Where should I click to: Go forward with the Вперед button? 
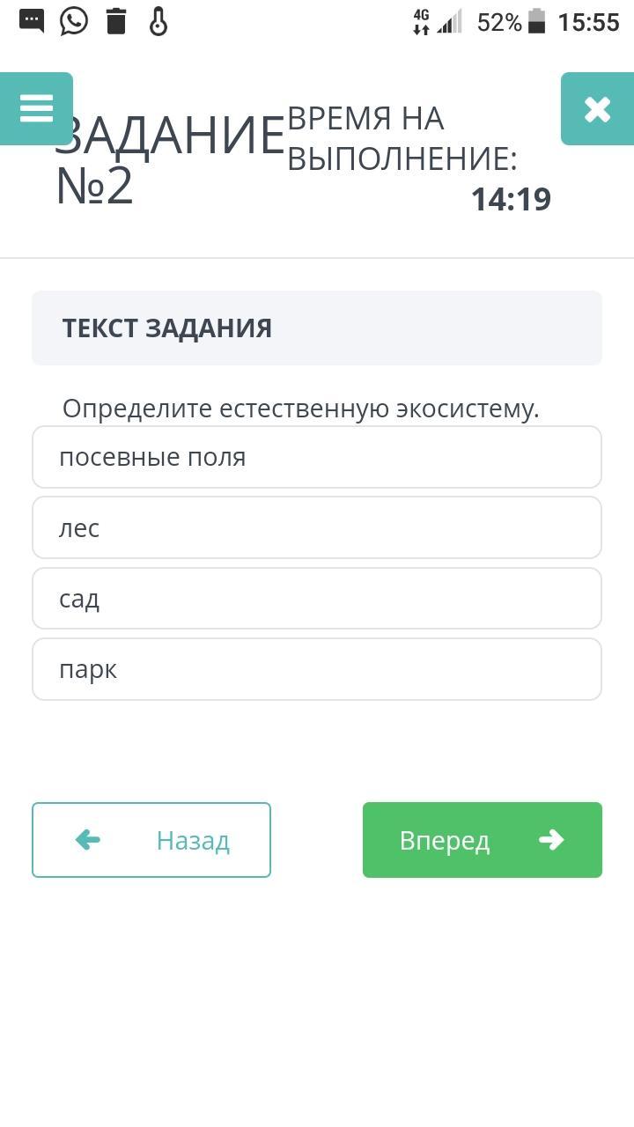pos(483,840)
